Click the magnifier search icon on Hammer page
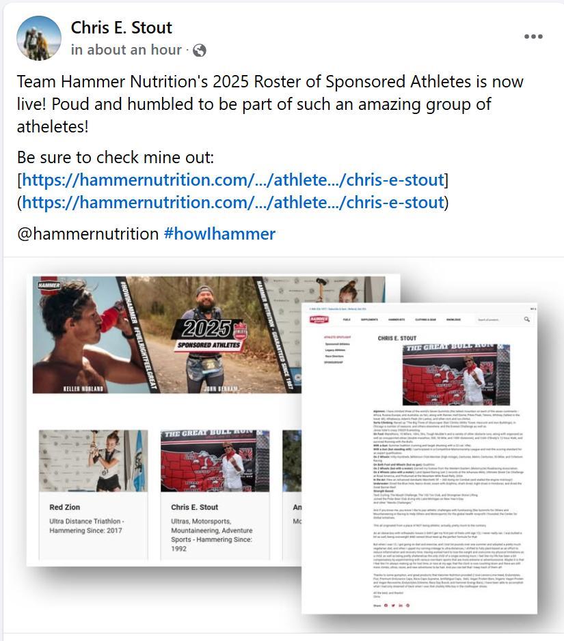564x641 pixels. pyautogui.click(x=527, y=319)
